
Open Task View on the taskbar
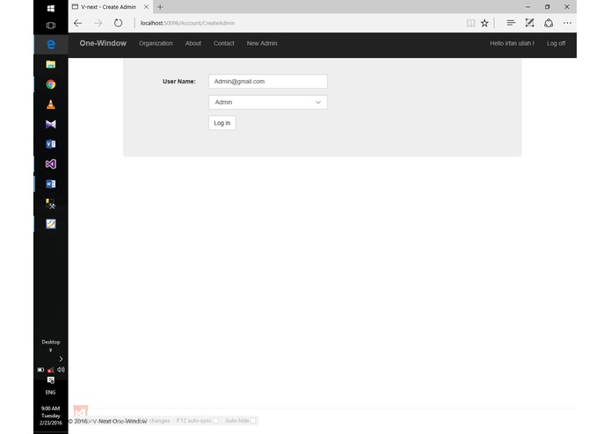51,25
